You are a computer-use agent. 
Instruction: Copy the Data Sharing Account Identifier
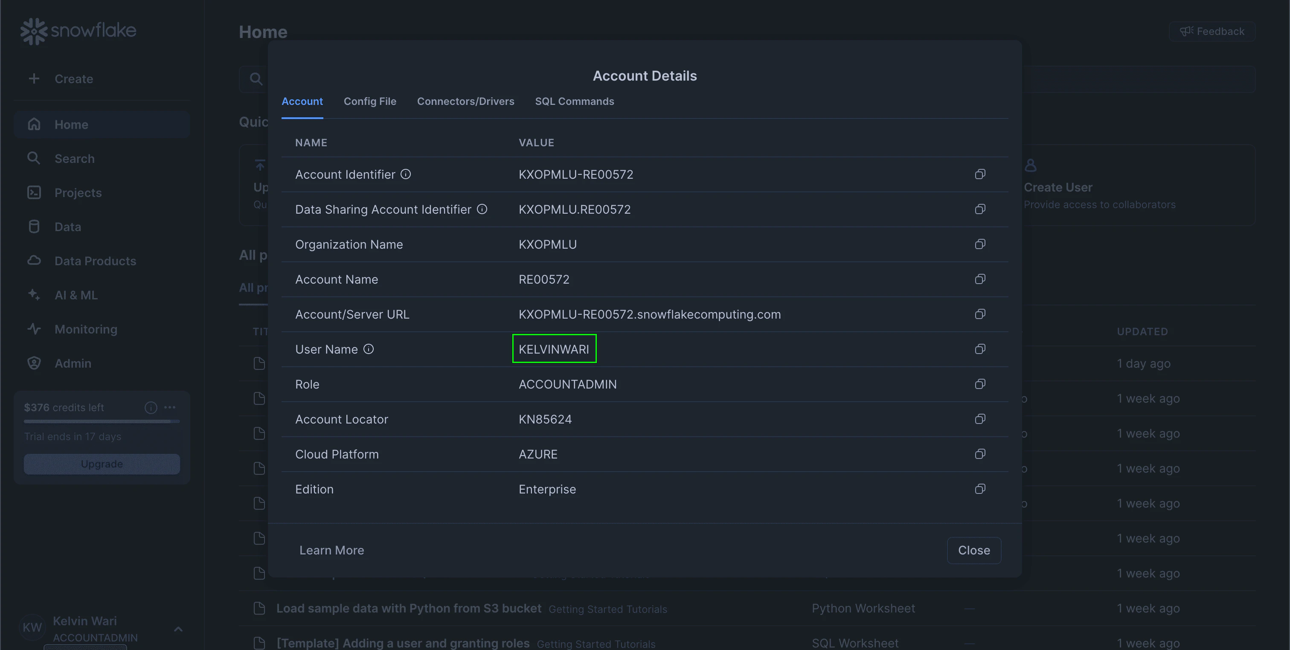(x=980, y=209)
